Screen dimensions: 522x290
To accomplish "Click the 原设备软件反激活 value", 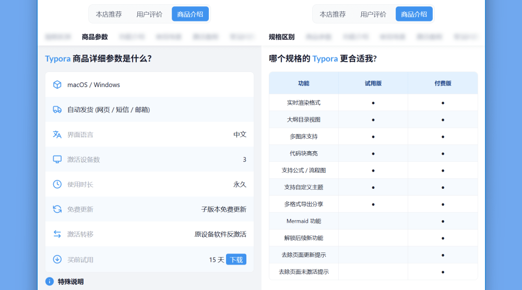I will (220, 234).
